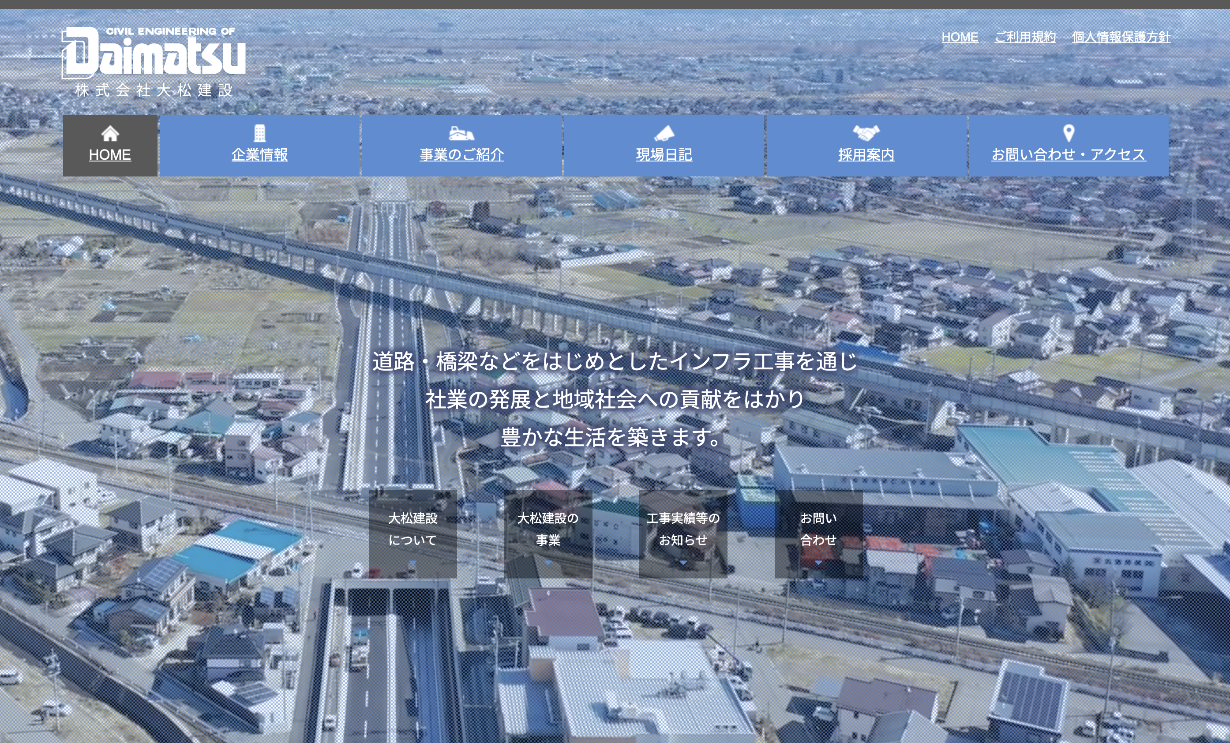
Task: Jump to 大松建設の事業 section
Action: [548, 534]
